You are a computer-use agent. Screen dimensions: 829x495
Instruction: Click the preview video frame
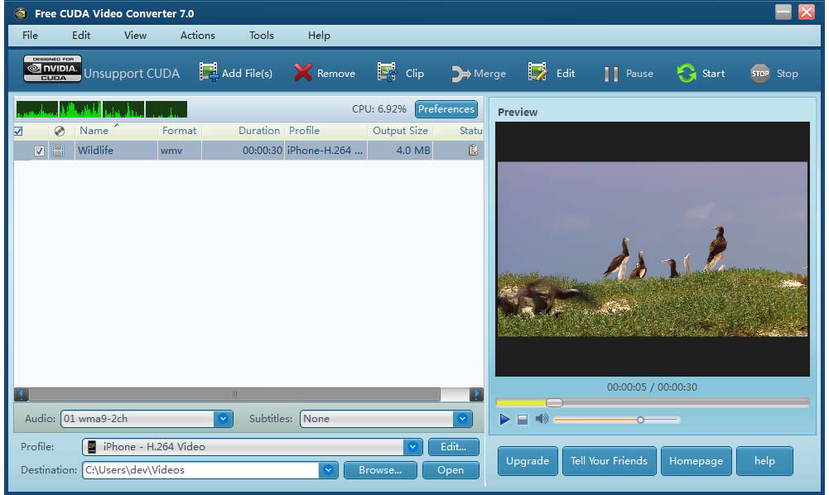tap(653, 249)
